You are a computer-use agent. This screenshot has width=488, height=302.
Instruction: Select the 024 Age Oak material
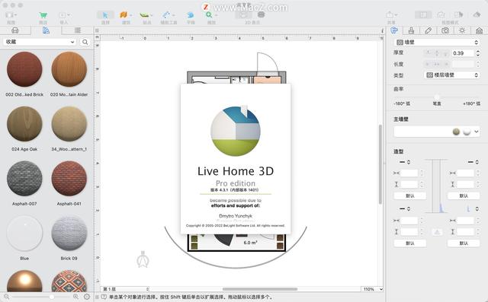(24, 124)
